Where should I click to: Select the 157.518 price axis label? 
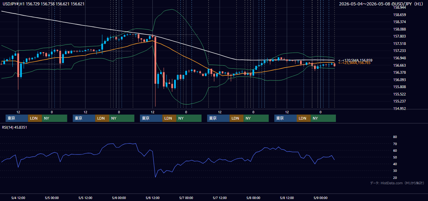(399, 44)
